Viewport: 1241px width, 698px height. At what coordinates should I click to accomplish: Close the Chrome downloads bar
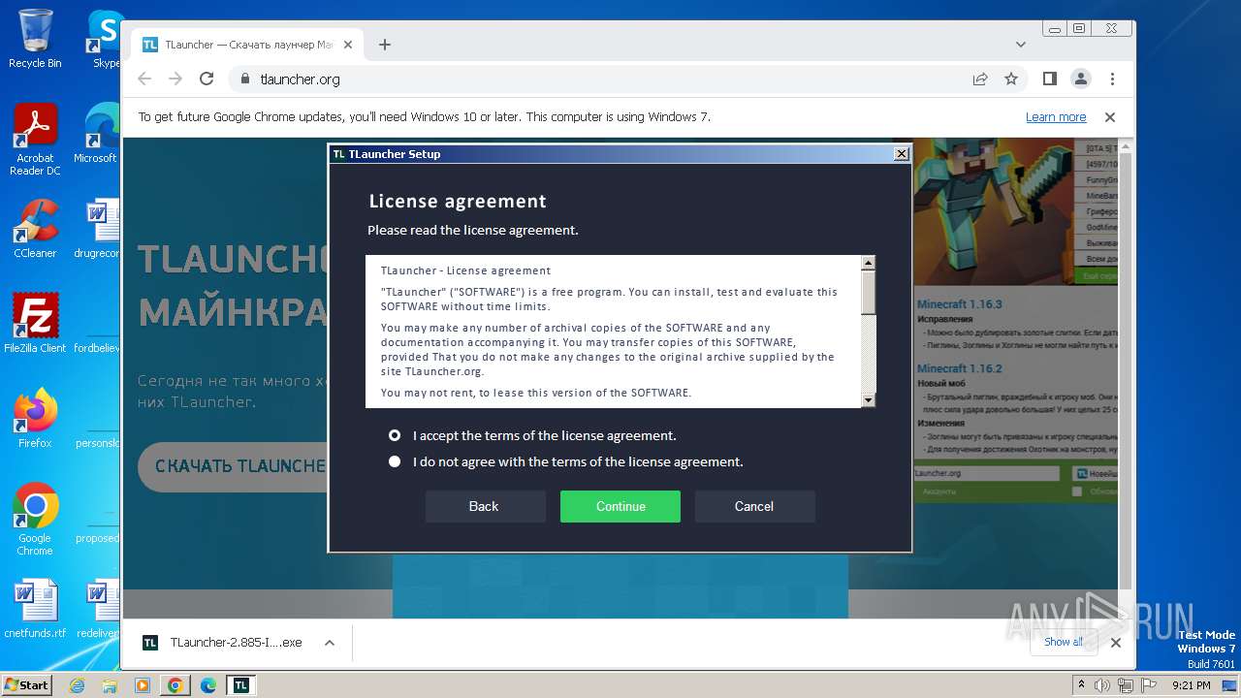(1116, 642)
